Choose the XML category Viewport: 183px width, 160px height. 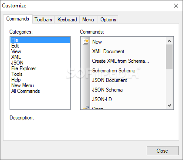(x=16, y=57)
